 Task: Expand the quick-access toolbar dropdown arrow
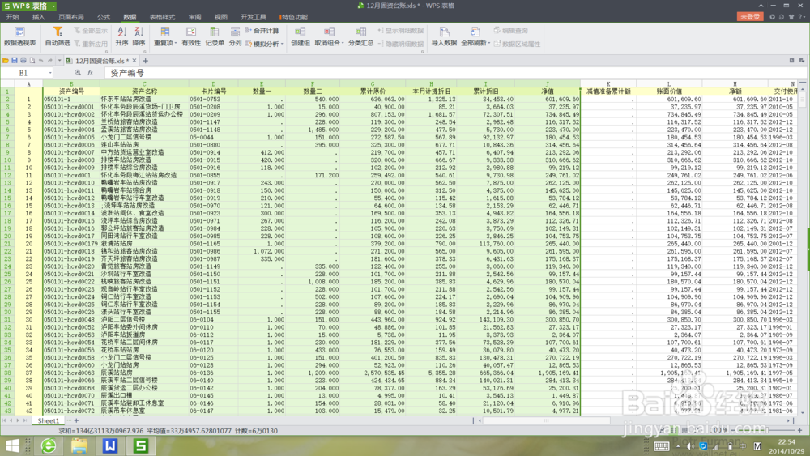(59, 61)
